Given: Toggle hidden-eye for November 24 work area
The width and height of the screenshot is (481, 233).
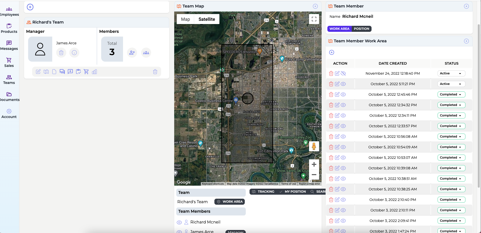Looking at the screenshot, I should click(343, 73).
